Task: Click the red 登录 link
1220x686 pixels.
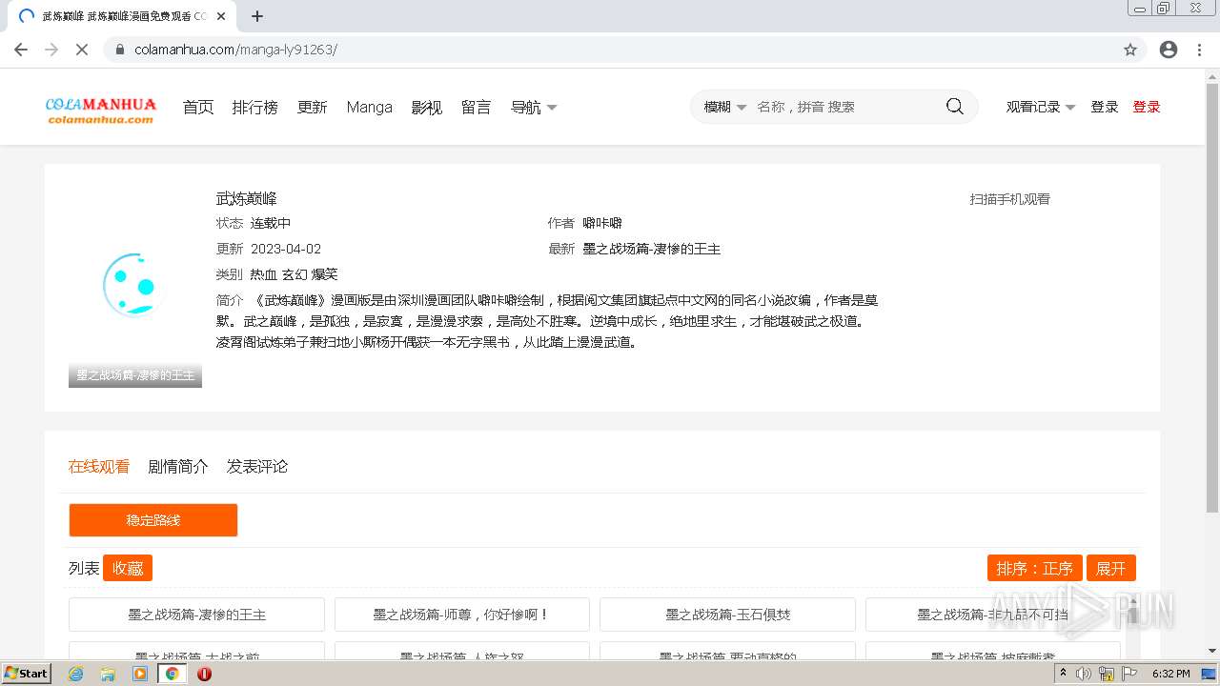Action: (x=1147, y=107)
